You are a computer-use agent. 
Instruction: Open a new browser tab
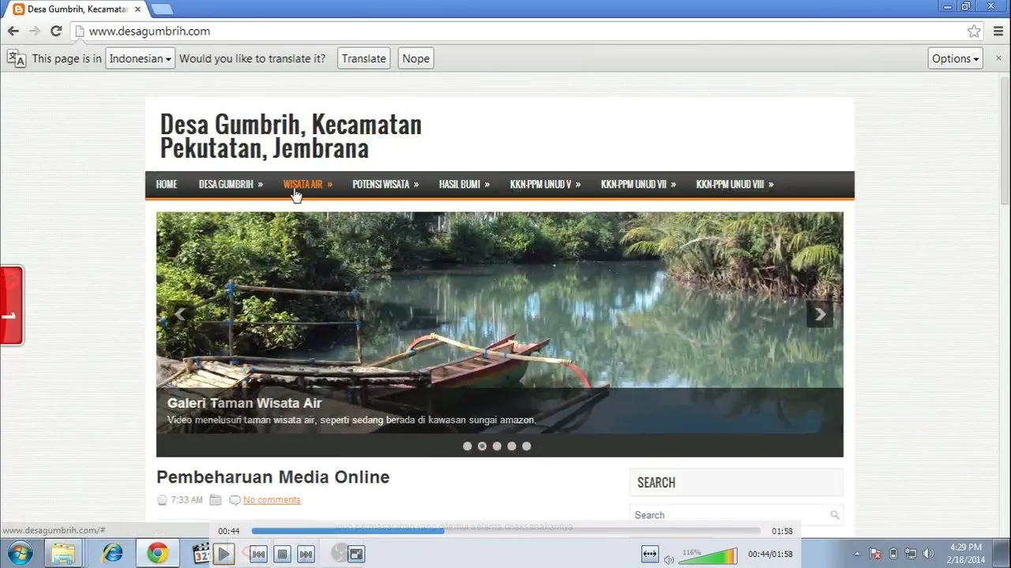click(x=161, y=9)
